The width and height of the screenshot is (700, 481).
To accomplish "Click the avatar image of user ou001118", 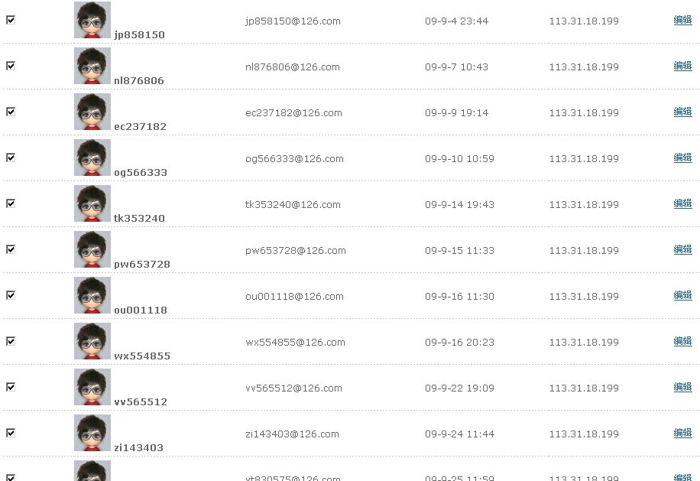I will [92, 295].
